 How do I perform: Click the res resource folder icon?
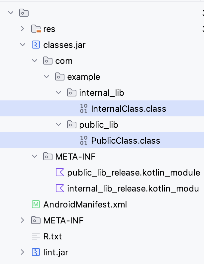(x=36, y=29)
